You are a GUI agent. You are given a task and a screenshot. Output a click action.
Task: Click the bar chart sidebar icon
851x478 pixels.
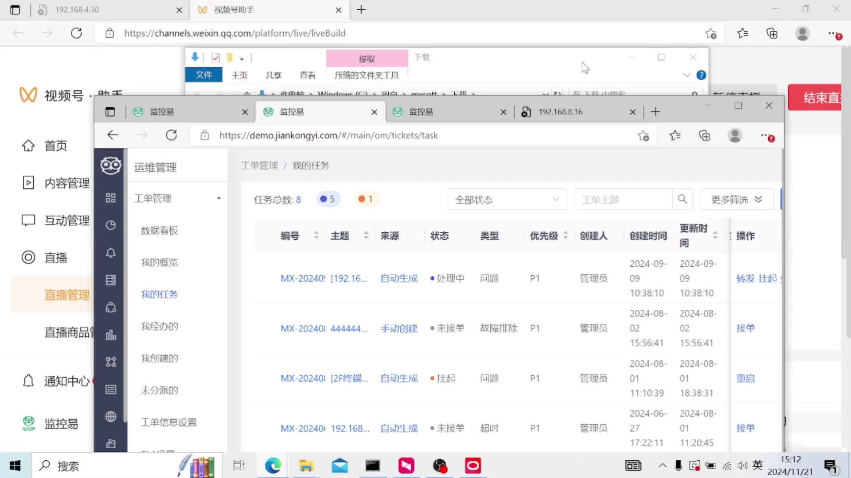click(111, 335)
